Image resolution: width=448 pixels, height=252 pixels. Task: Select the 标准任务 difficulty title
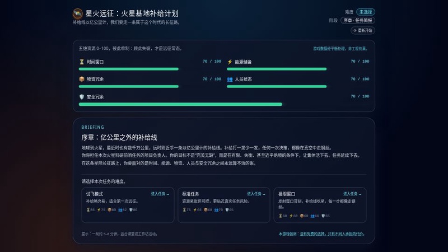[190, 194]
